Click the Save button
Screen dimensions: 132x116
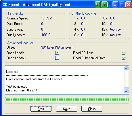tap(66, 109)
